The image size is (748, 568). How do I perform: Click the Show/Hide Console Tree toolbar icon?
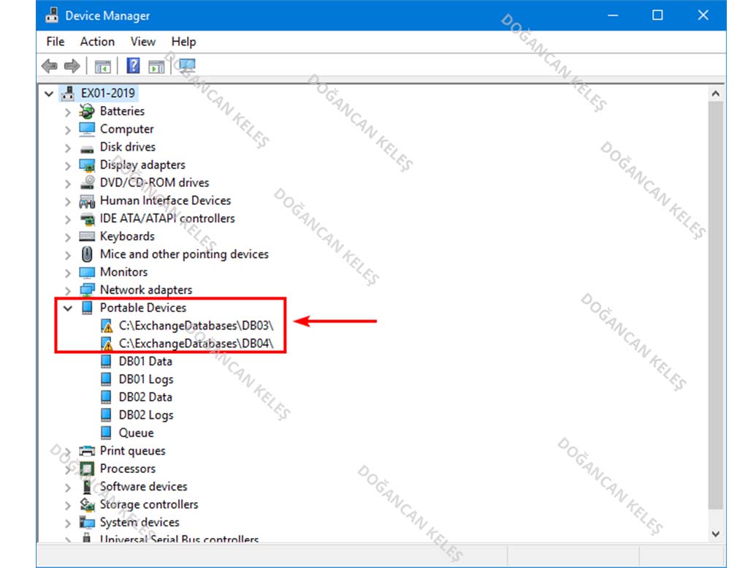click(x=102, y=66)
